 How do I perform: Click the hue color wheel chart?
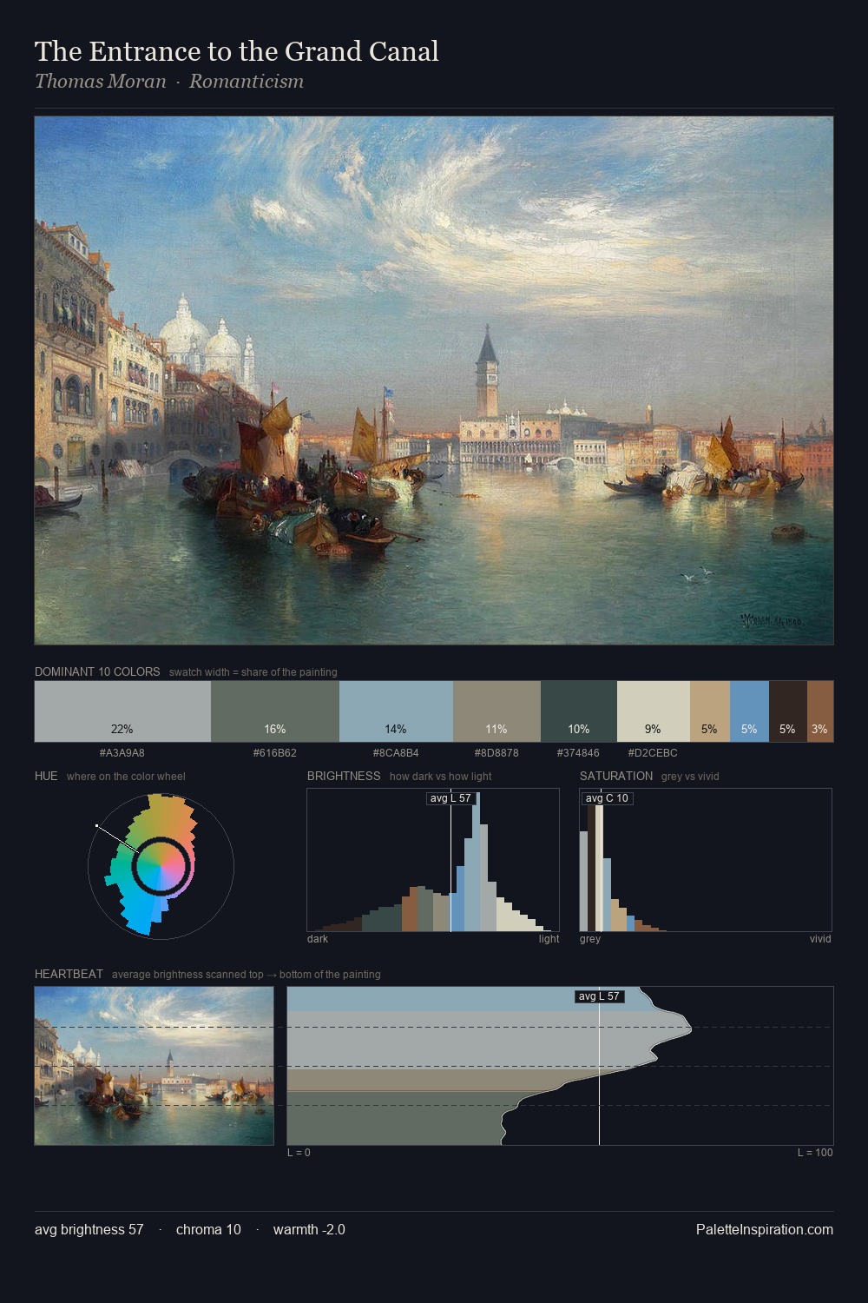(x=161, y=865)
